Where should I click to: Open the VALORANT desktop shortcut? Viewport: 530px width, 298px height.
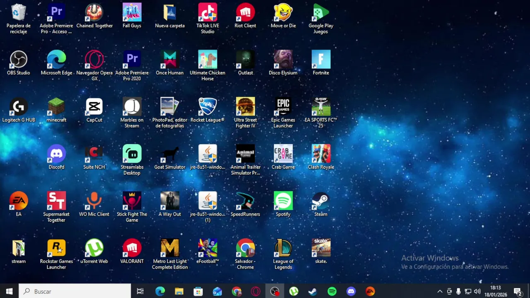point(132,252)
